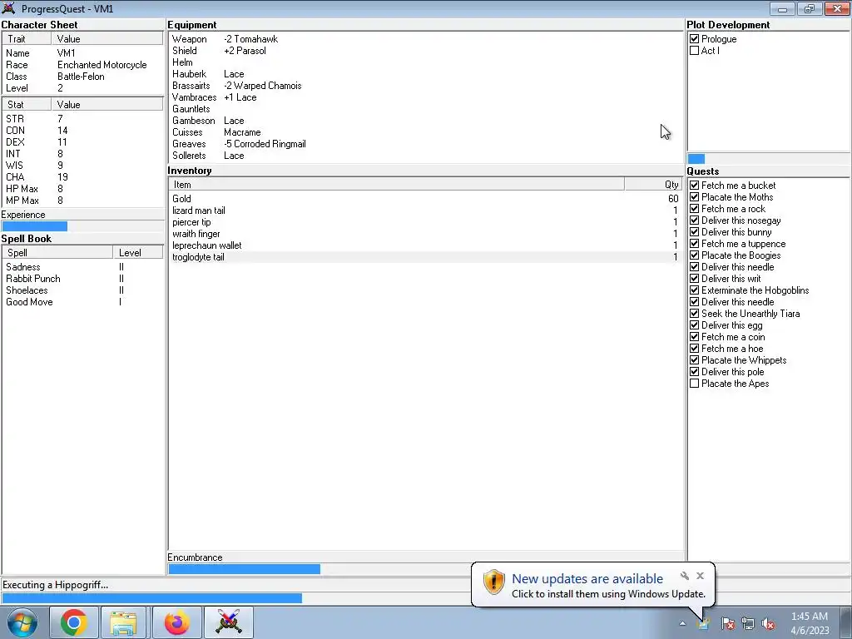This screenshot has width=852, height=639.
Task: Close the updates notification balloon
Action: pyautogui.click(x=700, y=576)
